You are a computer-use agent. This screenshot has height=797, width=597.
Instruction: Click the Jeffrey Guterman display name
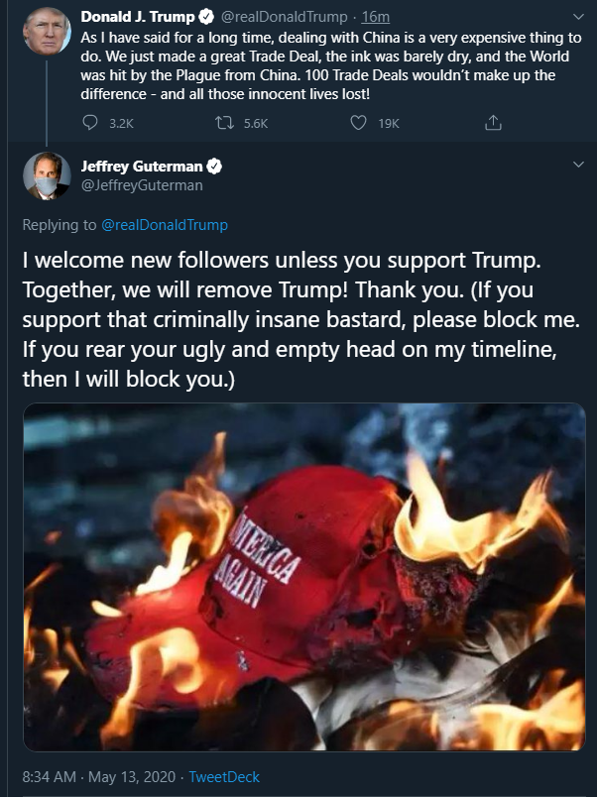pos(142,167)
